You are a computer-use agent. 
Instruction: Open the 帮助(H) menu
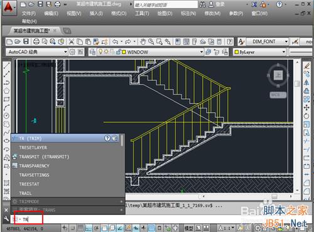(30, 21)
